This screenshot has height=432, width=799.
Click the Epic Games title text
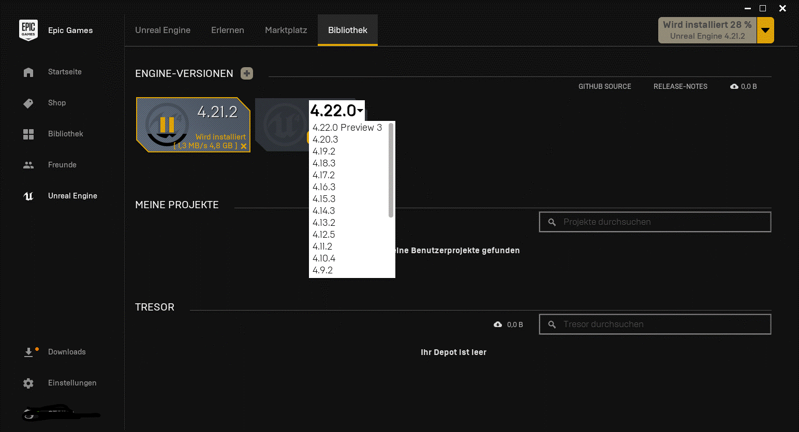click(70, 30)
